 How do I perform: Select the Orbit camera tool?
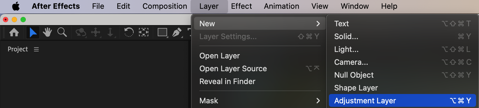(81, 32)
